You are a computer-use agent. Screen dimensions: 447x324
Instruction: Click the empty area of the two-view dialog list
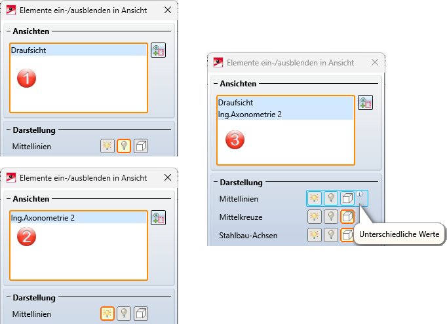tap(285, 142)
